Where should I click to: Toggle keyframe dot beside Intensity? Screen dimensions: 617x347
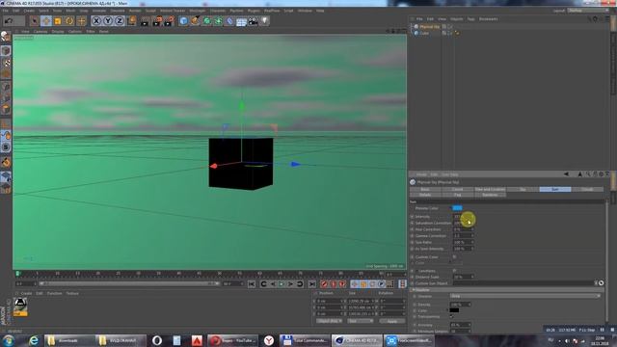point(412,217)
